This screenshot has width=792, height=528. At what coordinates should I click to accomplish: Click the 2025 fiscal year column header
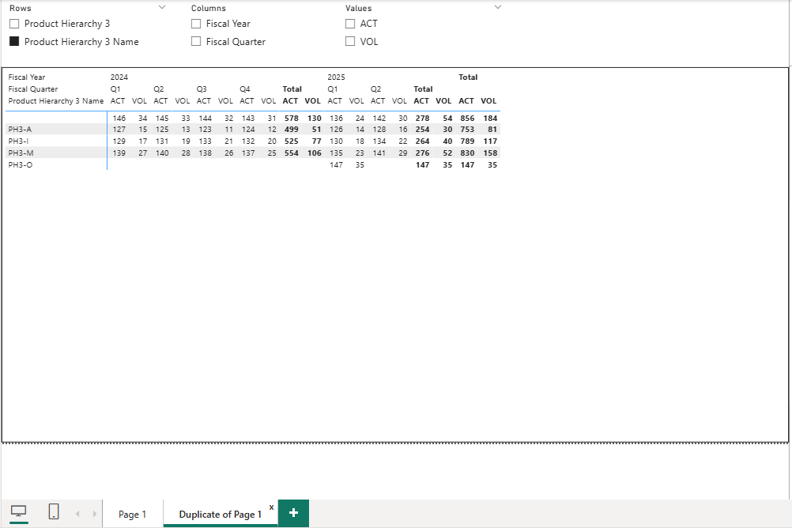pos(336,77)
